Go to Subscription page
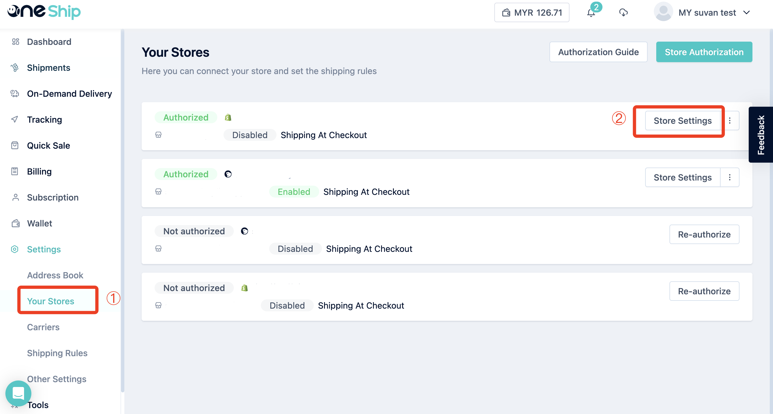The height and width of the screenshot is (414, 773). [x=53, y=197]
